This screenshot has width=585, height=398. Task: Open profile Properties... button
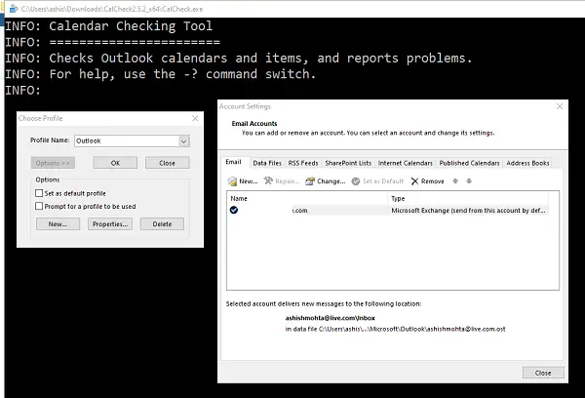110,224
